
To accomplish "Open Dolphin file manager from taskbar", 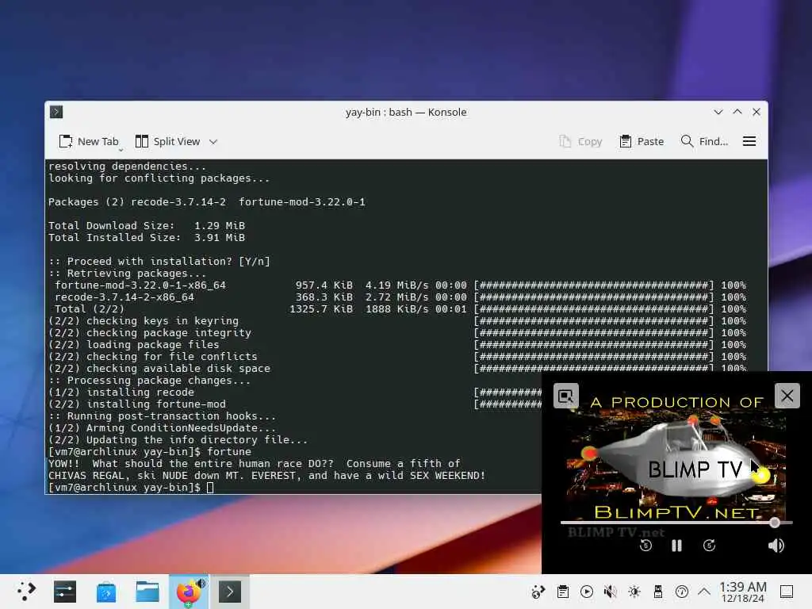I will tap(147, 592).
